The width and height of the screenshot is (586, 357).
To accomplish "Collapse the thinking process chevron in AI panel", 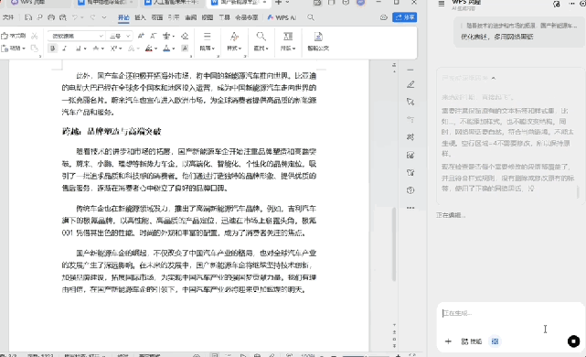I will click(494, 78).
